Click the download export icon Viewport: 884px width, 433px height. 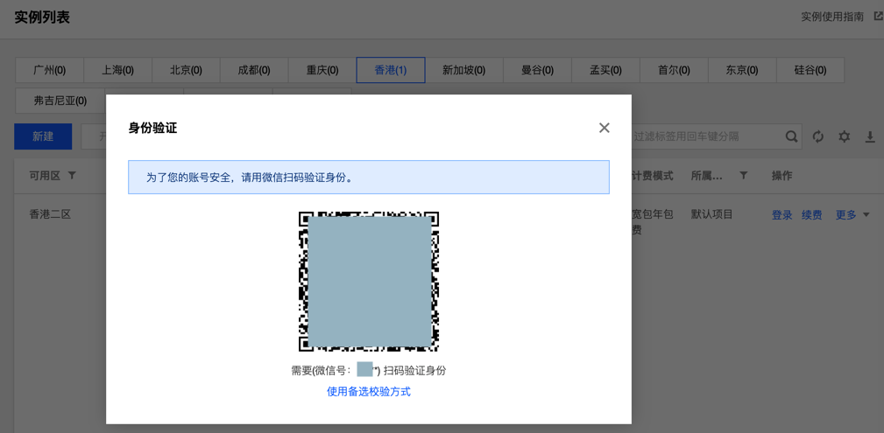870,136
